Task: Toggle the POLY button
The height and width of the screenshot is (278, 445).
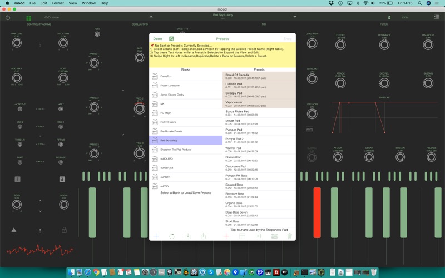Action: click(97, 34)
